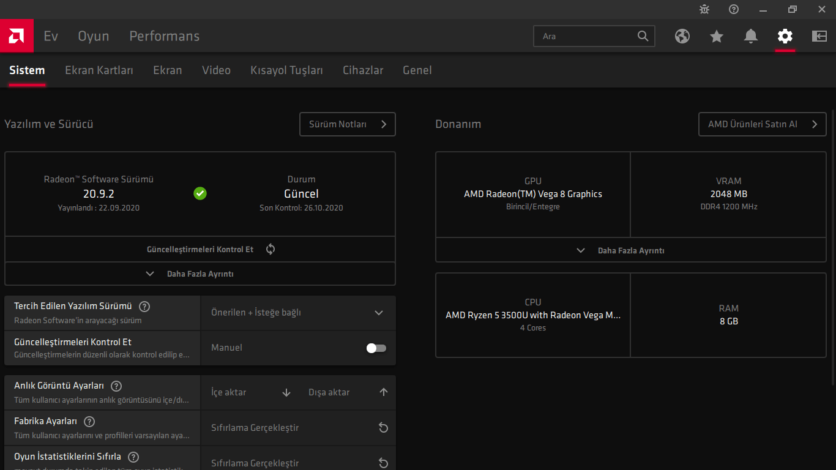Click the 4 Cores text
Viewport: 836px width, 470px height.
click(x=533, y=328)
